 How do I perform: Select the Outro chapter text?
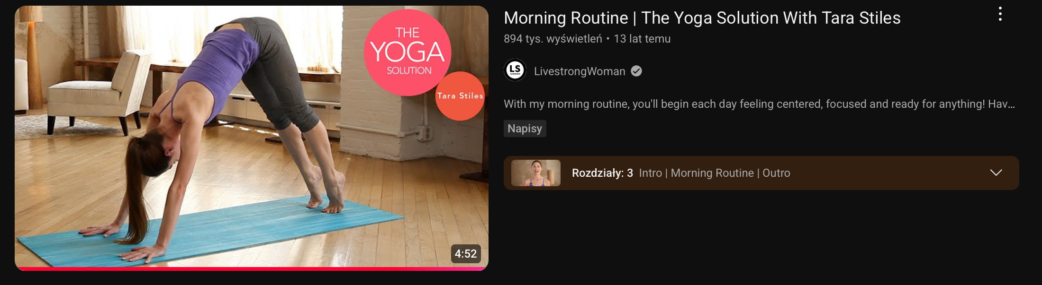pos(776,173)
